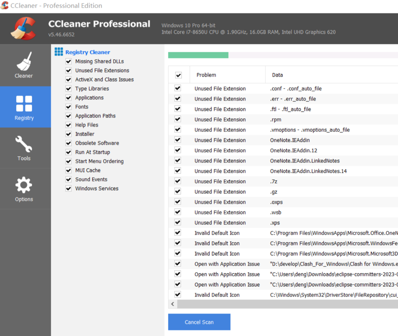Uncheck the .err_auto_file result row
This screenshot has height=336, width=398.
pyautogui.click(x=178, y=99)
